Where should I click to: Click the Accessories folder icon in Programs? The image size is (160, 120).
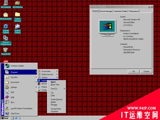click(39, 71)
